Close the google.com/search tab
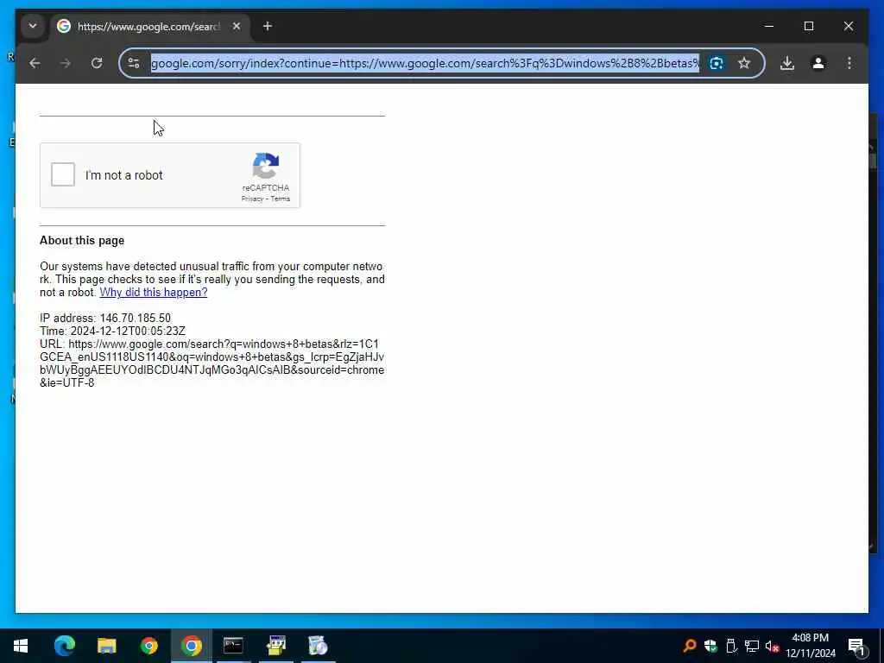This screenshot has height=663, width=884. click(237, 26)
